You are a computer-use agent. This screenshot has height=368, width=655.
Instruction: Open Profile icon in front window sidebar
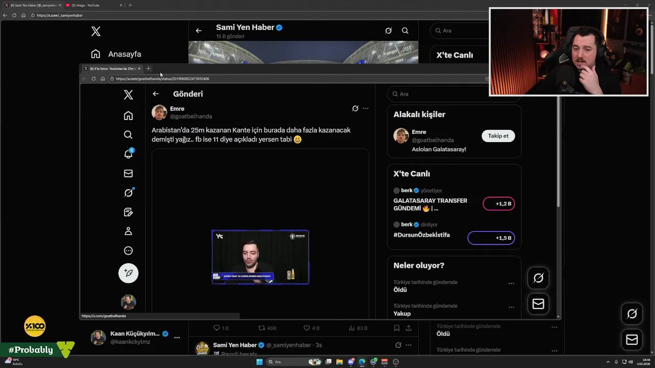[x=128, y=232]
